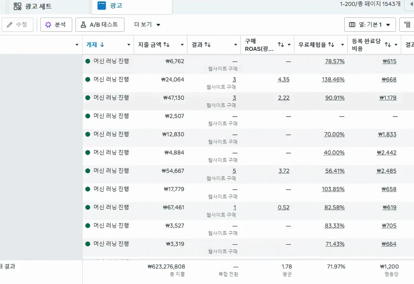Click the 78.57% trial rate value
This screenshot has height=284, width=414.
click(335, 61)
